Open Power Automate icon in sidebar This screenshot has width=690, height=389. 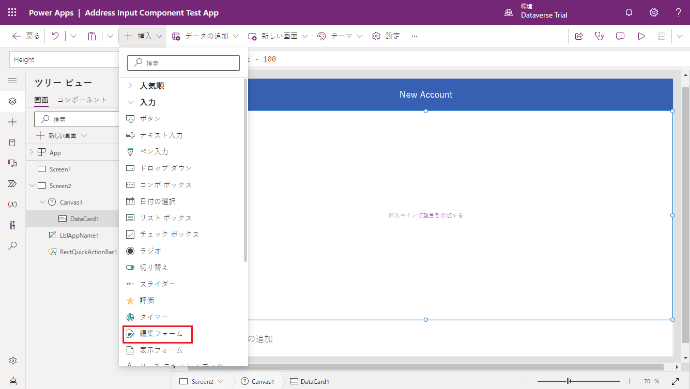click(x=12, y=184)
